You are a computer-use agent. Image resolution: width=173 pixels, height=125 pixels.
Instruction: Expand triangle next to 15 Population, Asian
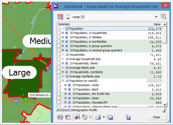pyautogui.click(x=65, y=98)
